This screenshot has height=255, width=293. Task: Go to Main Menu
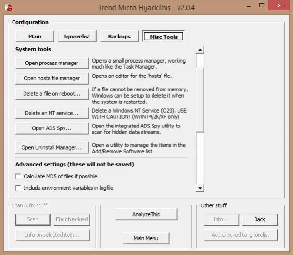(146, 238)
